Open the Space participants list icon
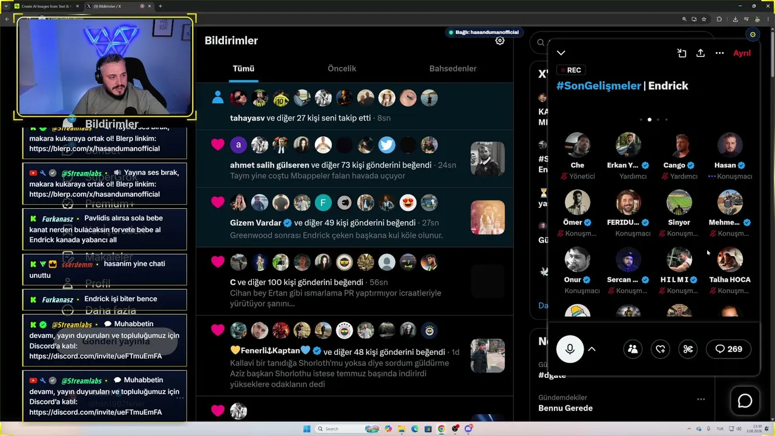Viewport: 775px width, 436px height. pos(633,349)
